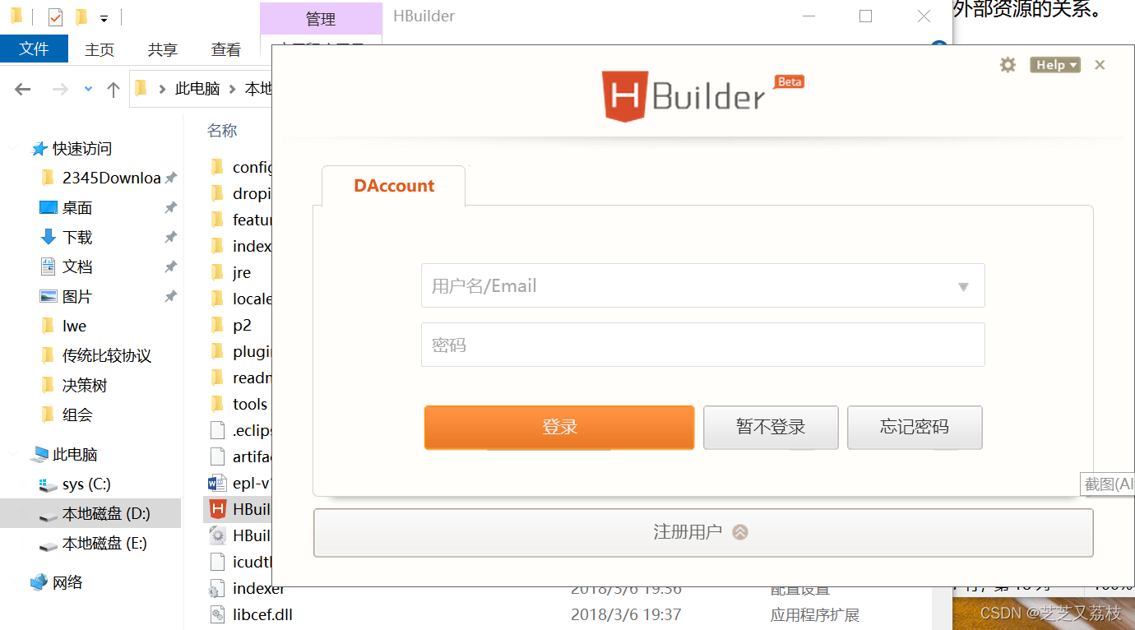This screenshot has width=1135, height=630.
Task: Select the jre folder
Action: [x=242, y=272]
